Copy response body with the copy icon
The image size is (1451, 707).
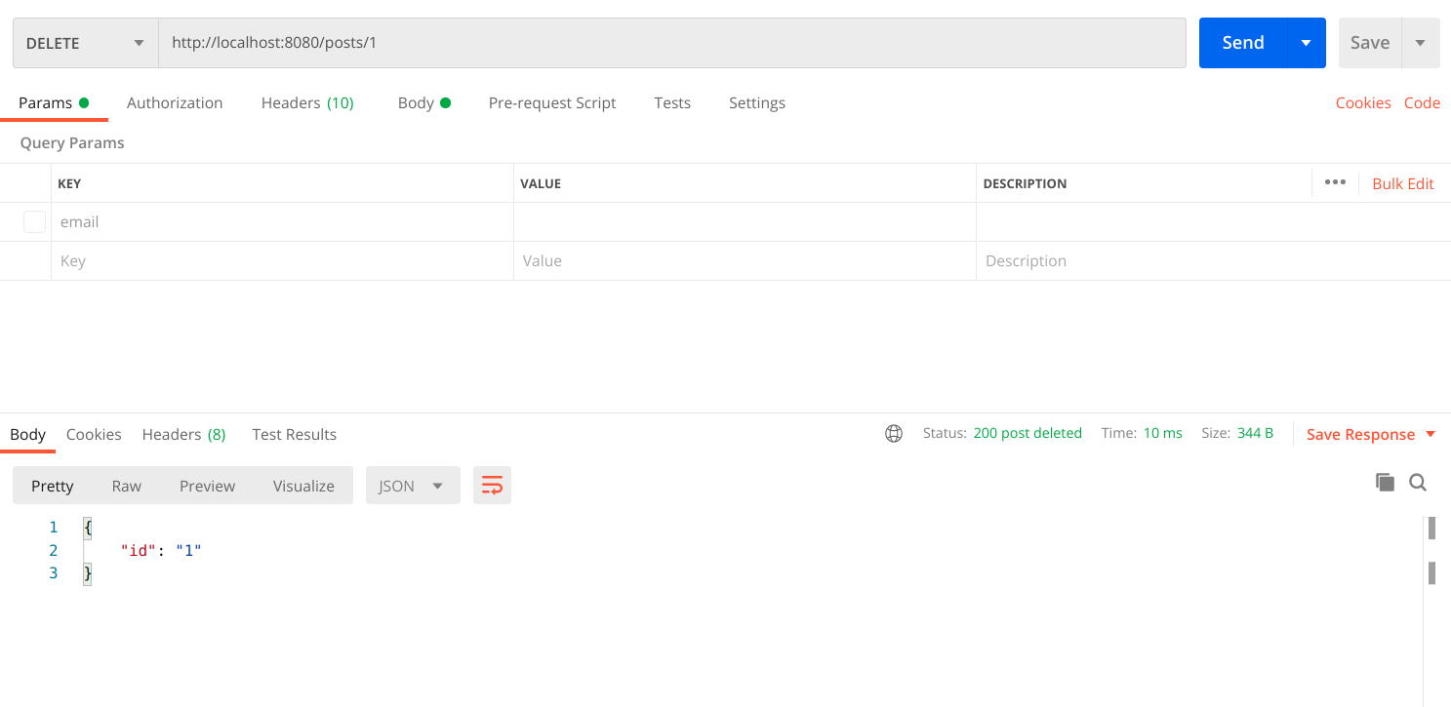pyautogui.click(x=1385, y=482)
